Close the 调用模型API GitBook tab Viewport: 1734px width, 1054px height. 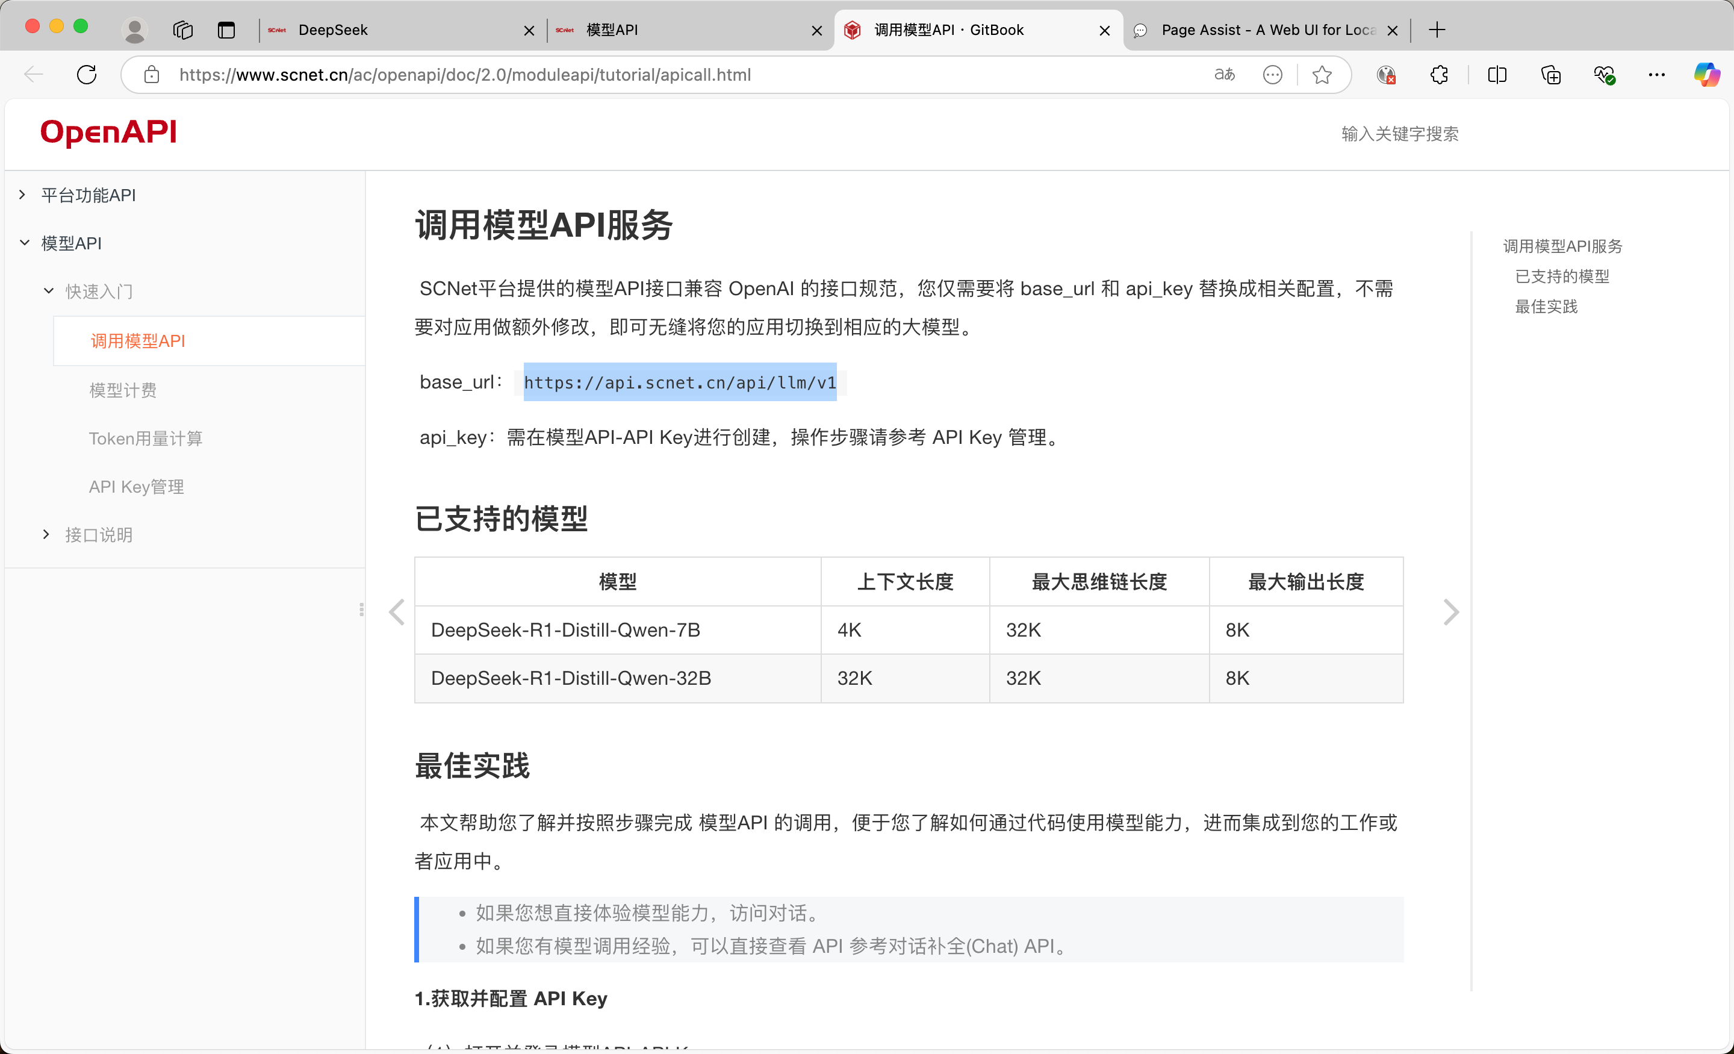point(1105,30)
